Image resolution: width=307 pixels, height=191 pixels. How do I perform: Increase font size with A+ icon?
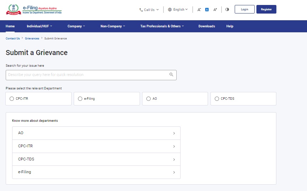pyautogui.click(x=215, y=10)
